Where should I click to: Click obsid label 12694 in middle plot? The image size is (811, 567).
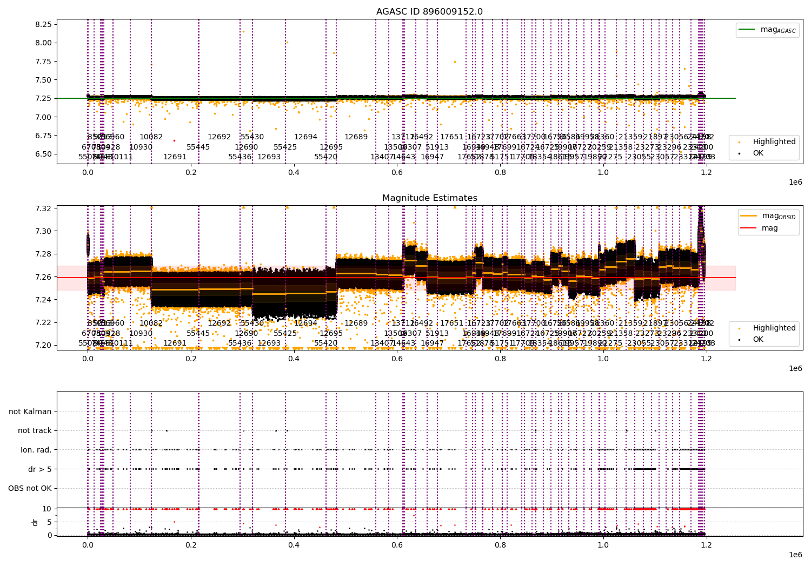tap(305, 323)
